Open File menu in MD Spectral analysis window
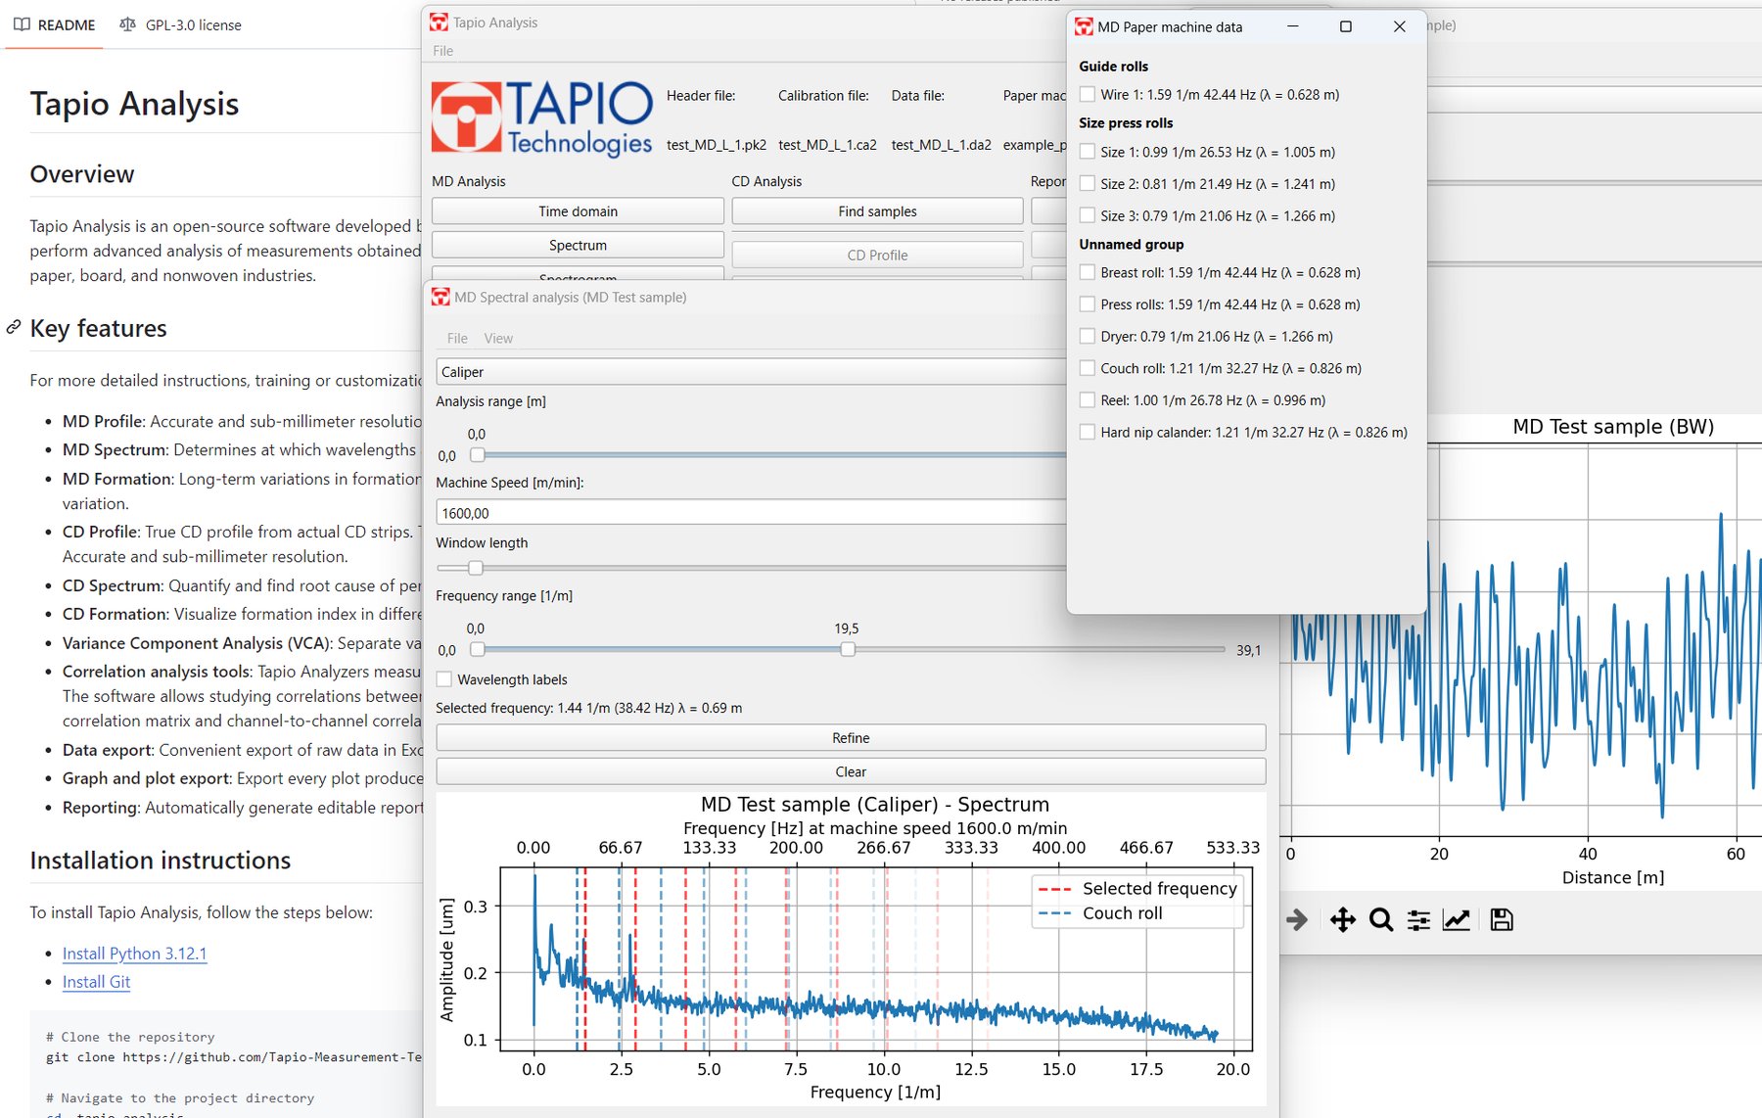1762x1118 pixels. coord(457,338)
